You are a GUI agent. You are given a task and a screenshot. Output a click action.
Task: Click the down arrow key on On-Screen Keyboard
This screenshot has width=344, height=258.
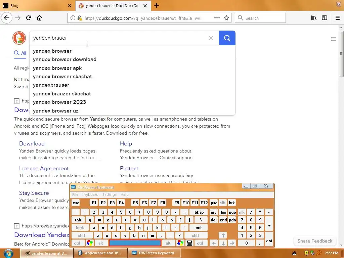223,243
